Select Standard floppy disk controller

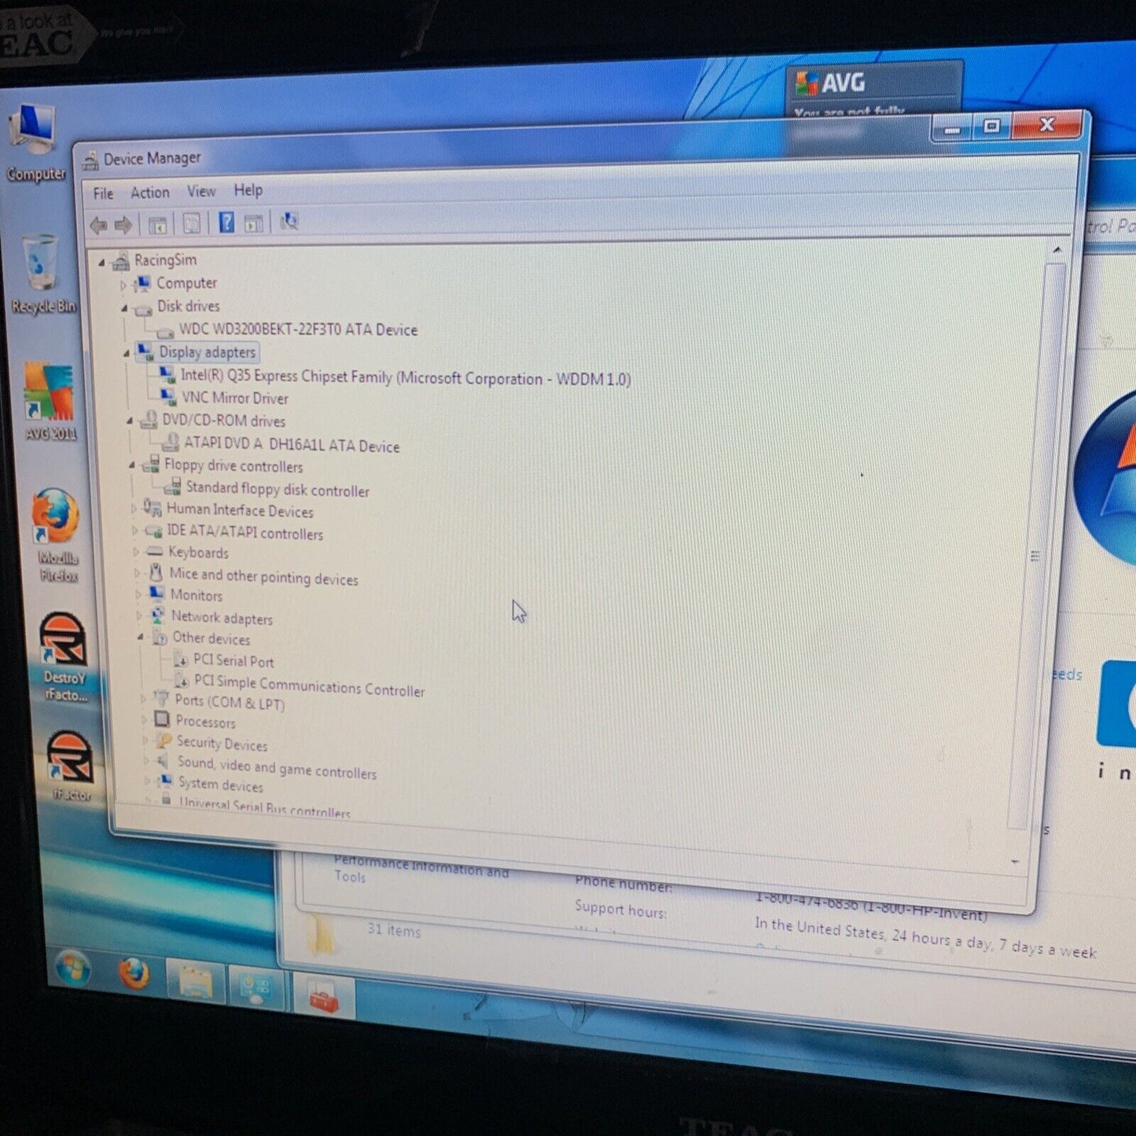point(278,488)
